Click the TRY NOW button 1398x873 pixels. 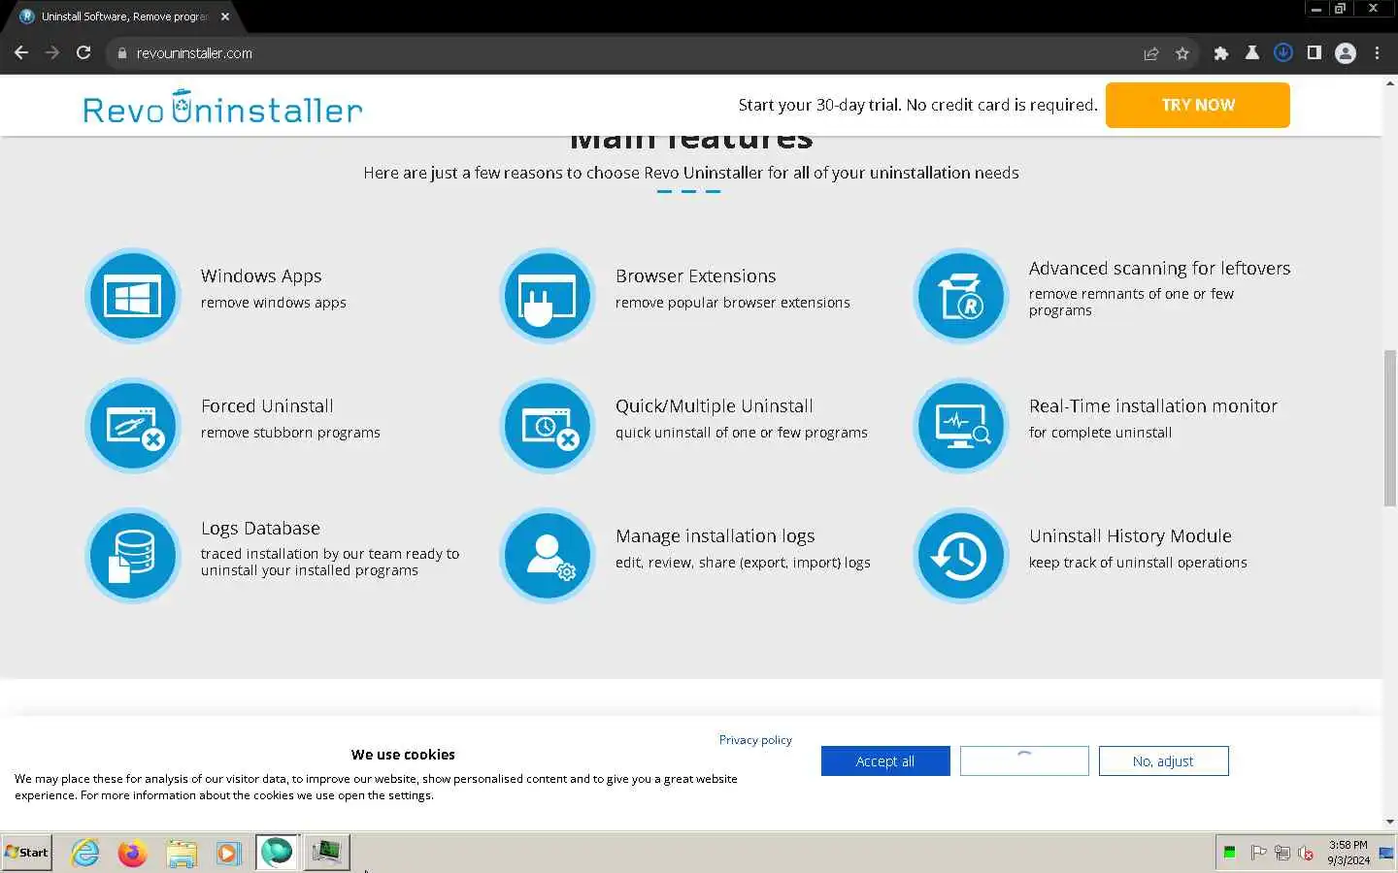(x=1198, y=105)
